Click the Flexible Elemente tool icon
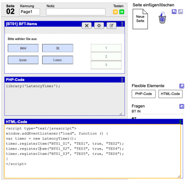This screenshot has width=187, height=180. (182, 86)
